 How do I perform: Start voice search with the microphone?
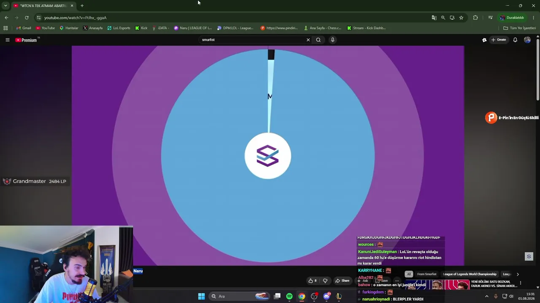(332, 40)
